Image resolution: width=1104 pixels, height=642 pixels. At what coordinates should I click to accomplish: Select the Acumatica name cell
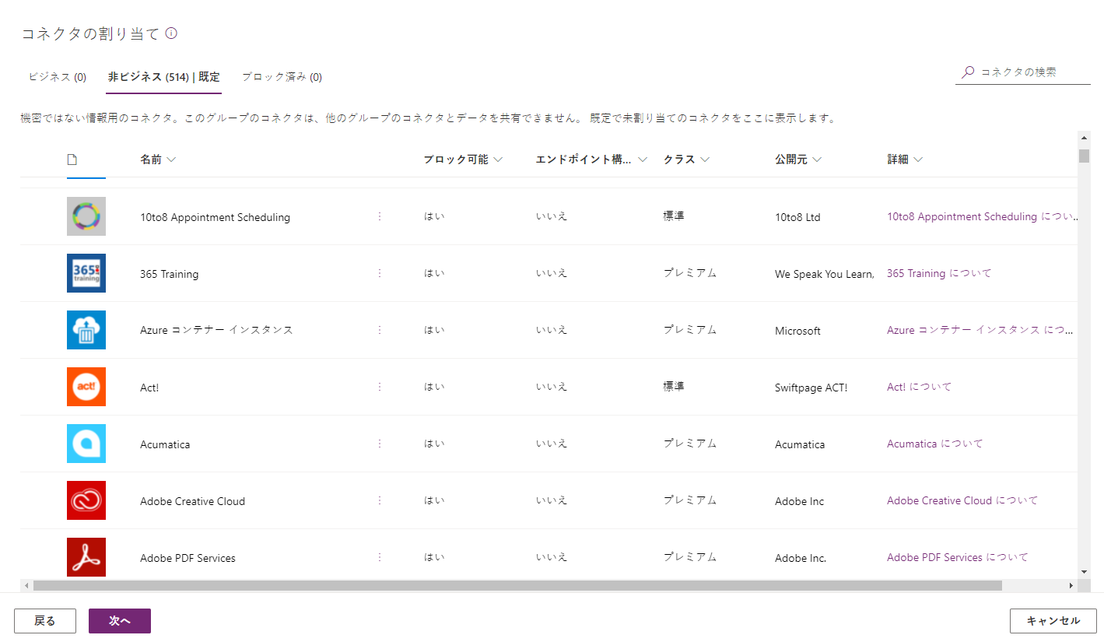165,444
